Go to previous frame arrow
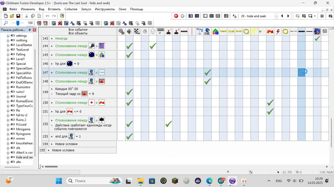Image resolution: width=334 pixels, height=187 pixels. pyautogui.click(x=282, y=16)
